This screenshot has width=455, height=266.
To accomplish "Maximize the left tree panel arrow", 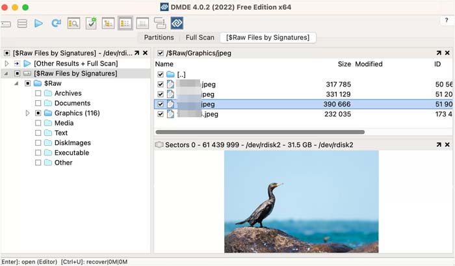I will 136,53.
